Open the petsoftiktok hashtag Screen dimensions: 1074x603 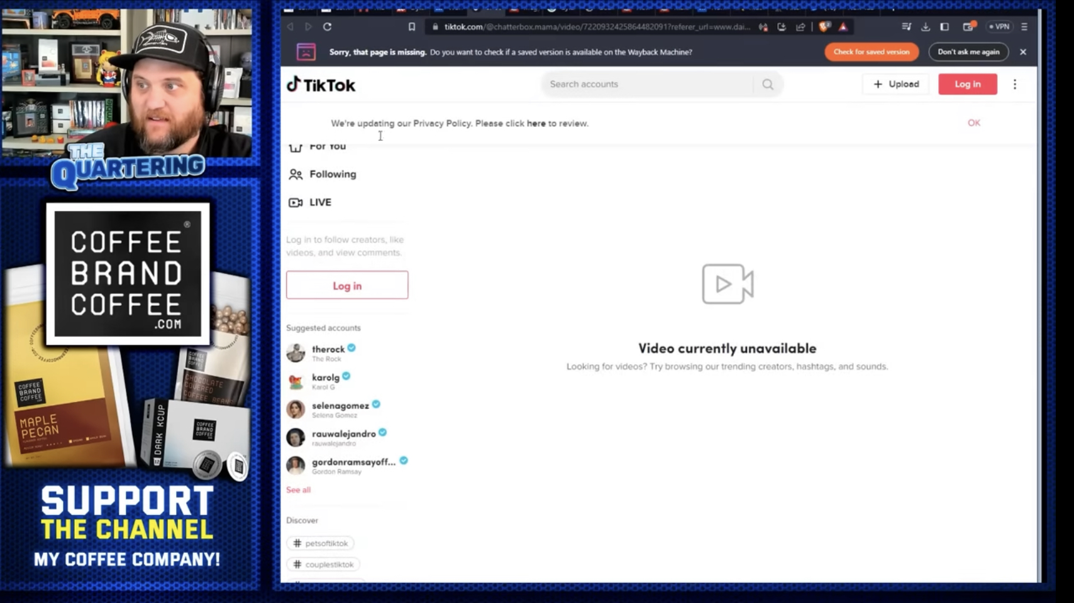320,543
